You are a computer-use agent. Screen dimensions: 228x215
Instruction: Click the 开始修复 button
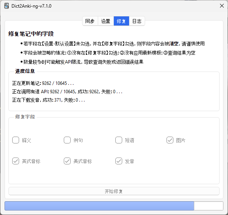pos(114,191)
